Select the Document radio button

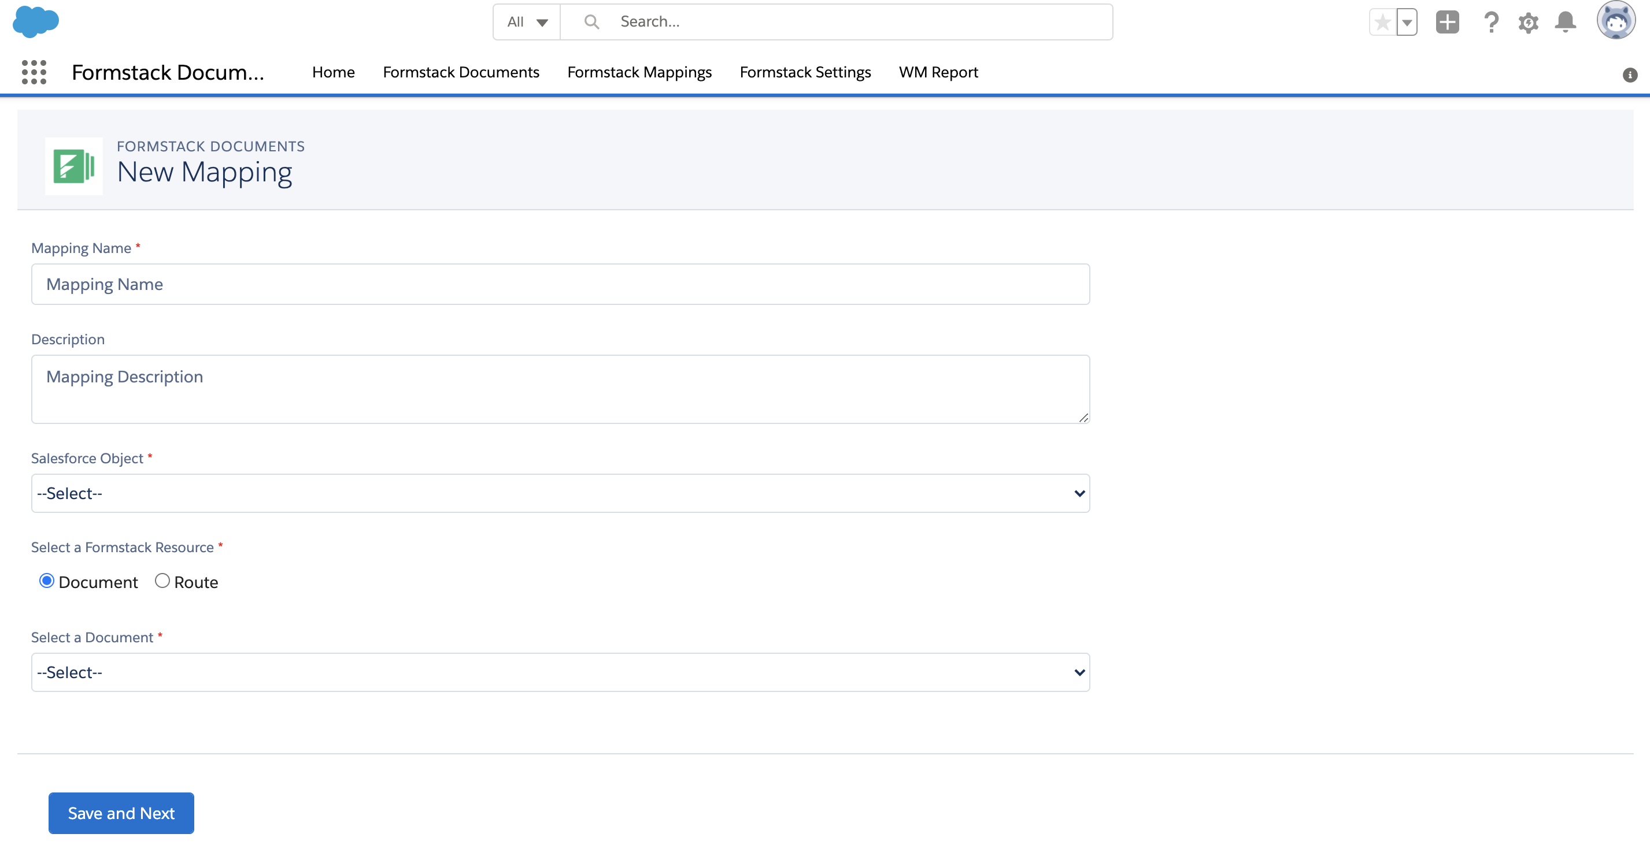point(47,580)
